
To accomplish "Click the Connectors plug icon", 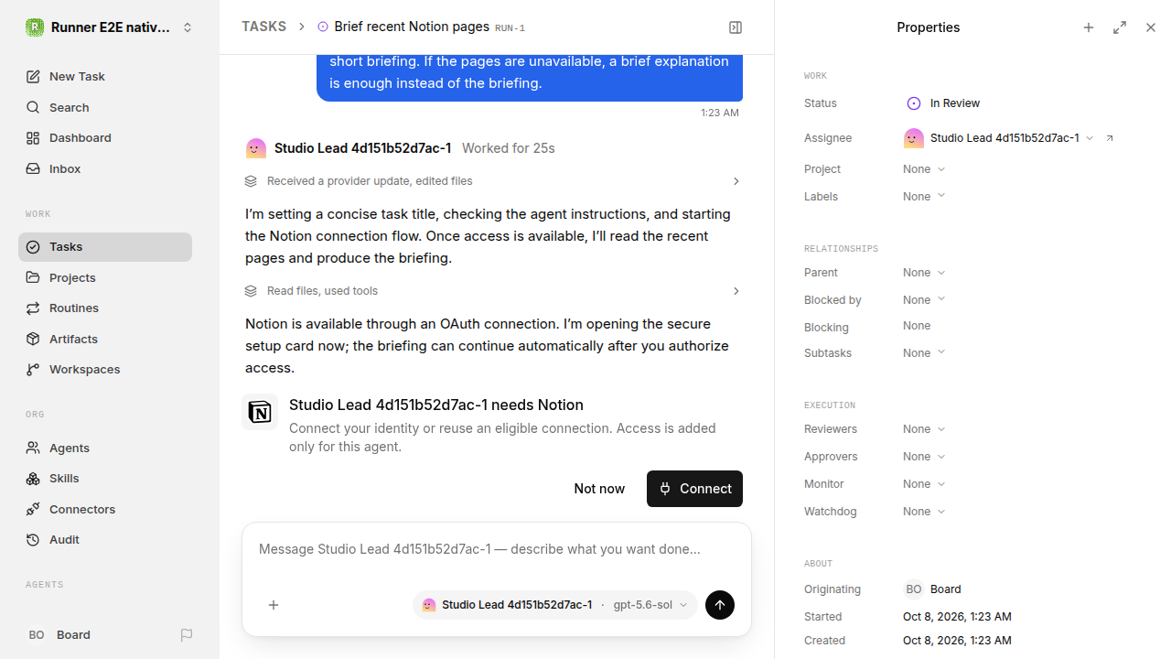I will point(33,509).
